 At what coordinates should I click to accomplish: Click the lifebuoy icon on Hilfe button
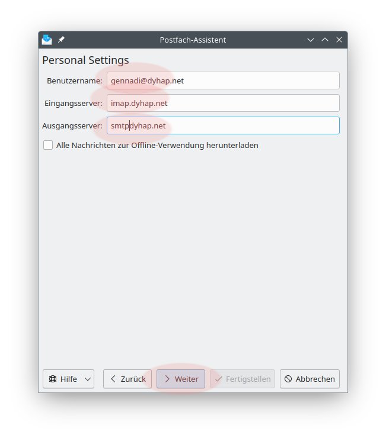[x=52, y=379]
